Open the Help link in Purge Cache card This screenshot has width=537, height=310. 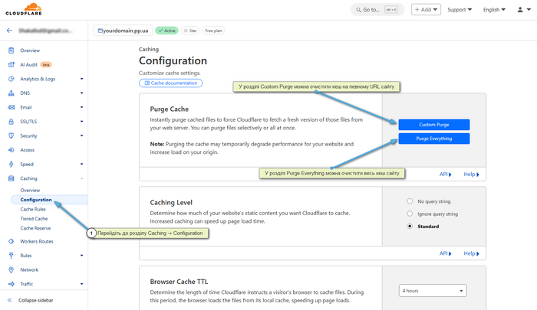[471, 175]
